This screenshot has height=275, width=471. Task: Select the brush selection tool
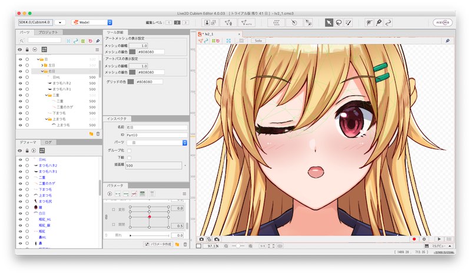pyautogui.click(x=348, y=22)
